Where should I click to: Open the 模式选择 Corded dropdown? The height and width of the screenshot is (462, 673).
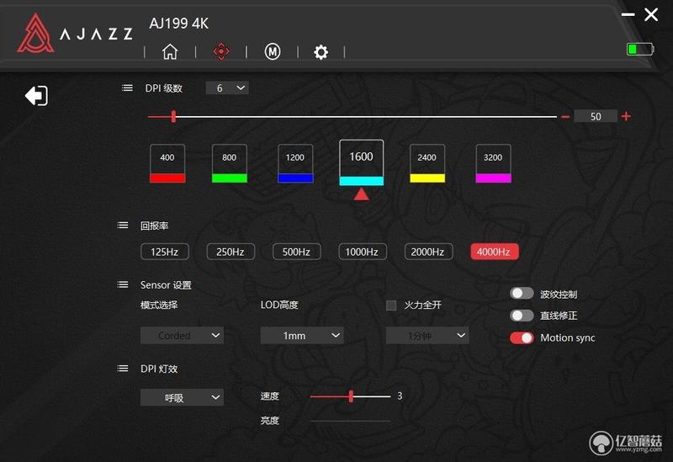(x=182, y=335)
